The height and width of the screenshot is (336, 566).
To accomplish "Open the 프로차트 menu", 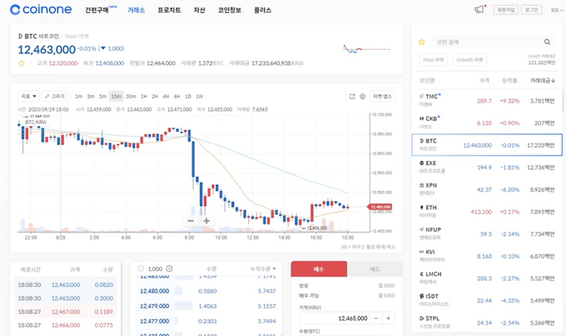I will pyautogui.click(x=169, y=10).
